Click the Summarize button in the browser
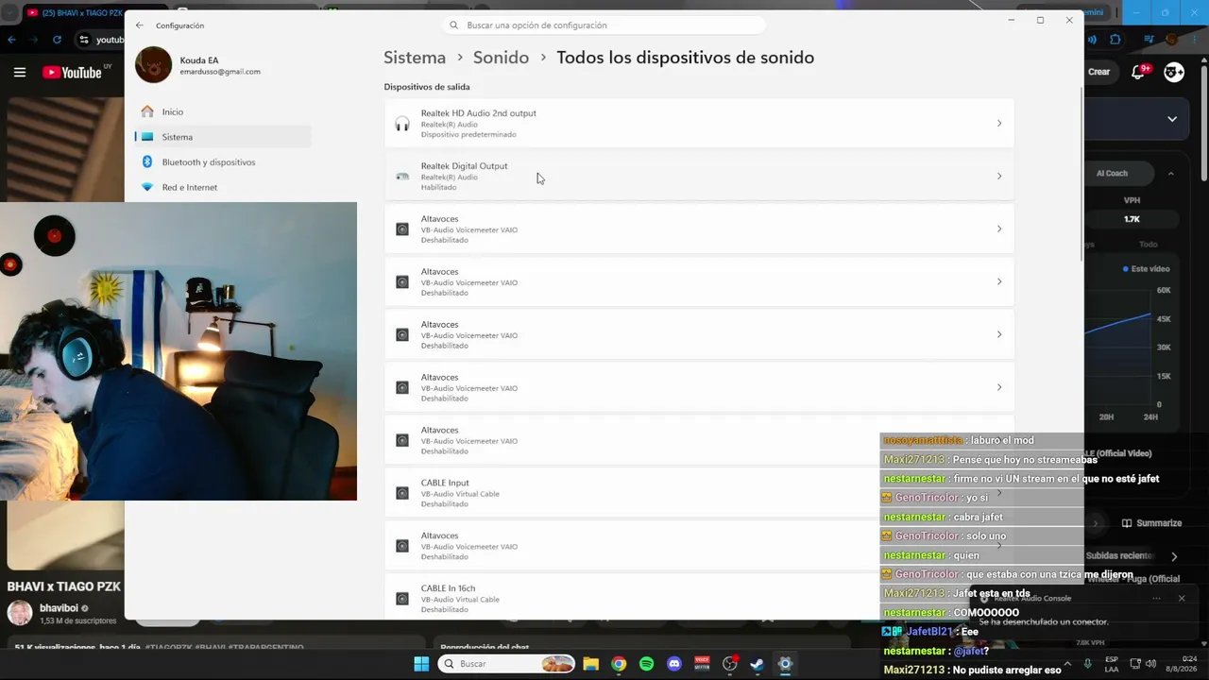Screen dimensions: 1209x680 click(1151, 523)
